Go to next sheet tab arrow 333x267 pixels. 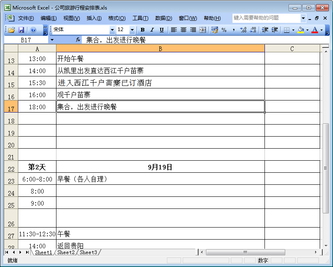20,252
